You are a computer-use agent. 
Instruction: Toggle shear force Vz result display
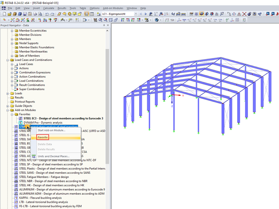pyautogui.click(x=195, y=20)
